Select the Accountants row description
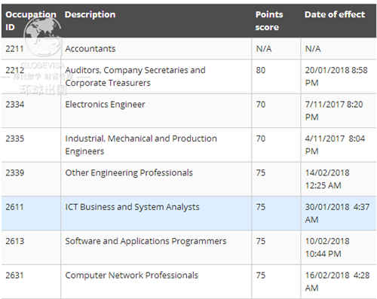 [x=90, y=48]
